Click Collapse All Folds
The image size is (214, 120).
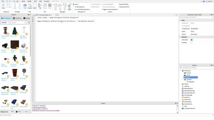coord(124,7)
